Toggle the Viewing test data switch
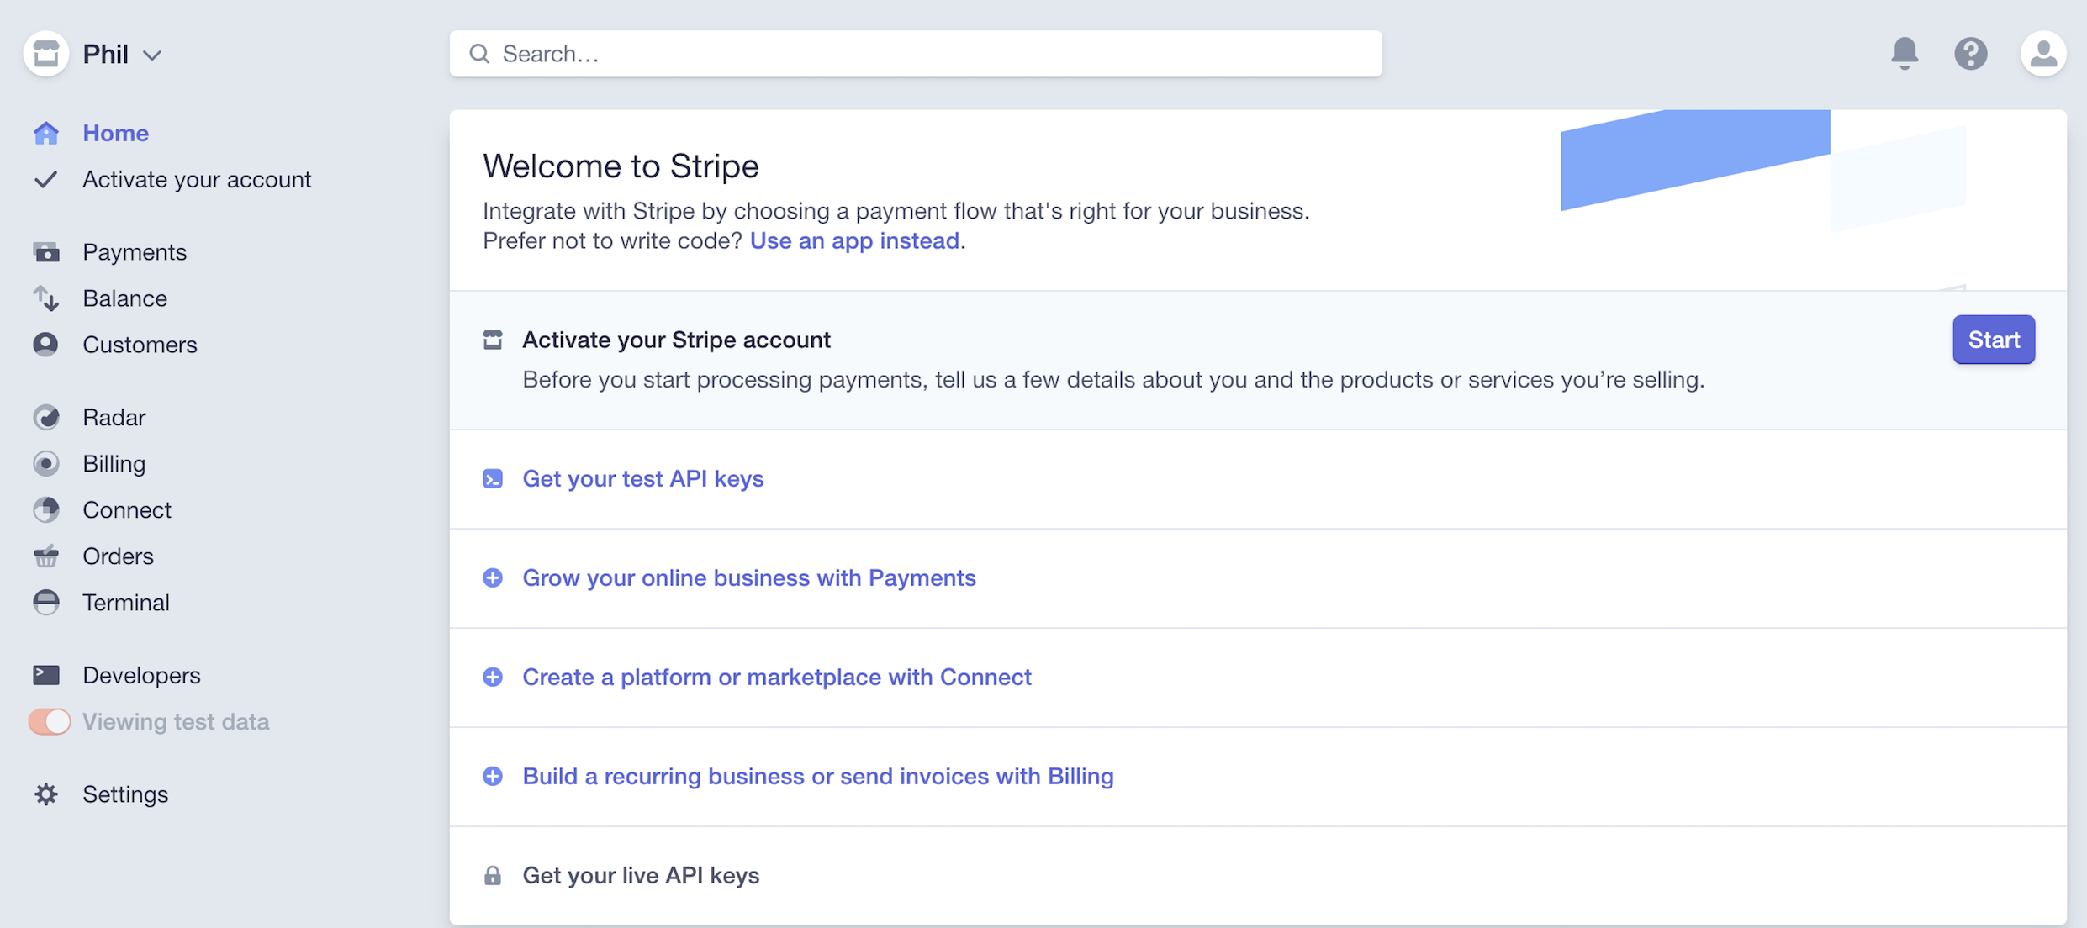This screenshot has width=2087, height=928. coord(50,721)
